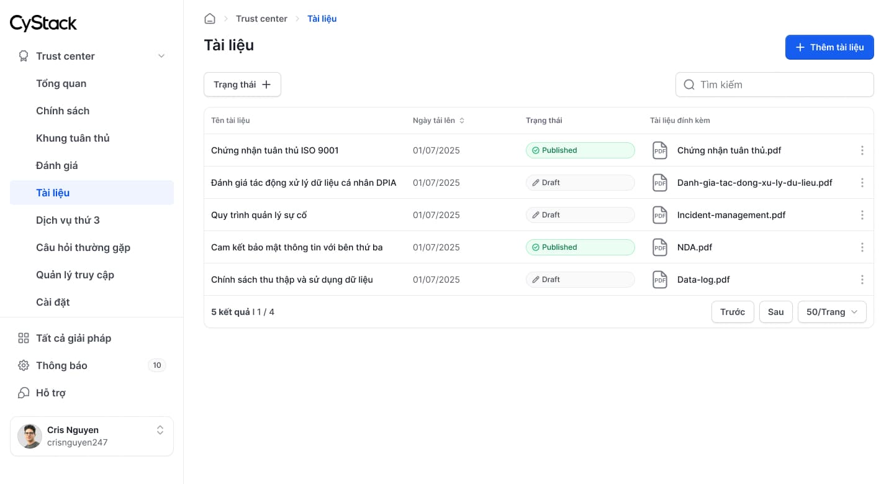The height and width of the screenshot is (484, 894).
Task: Click the Tìm kiếm search field
Action: pos(775,84)
